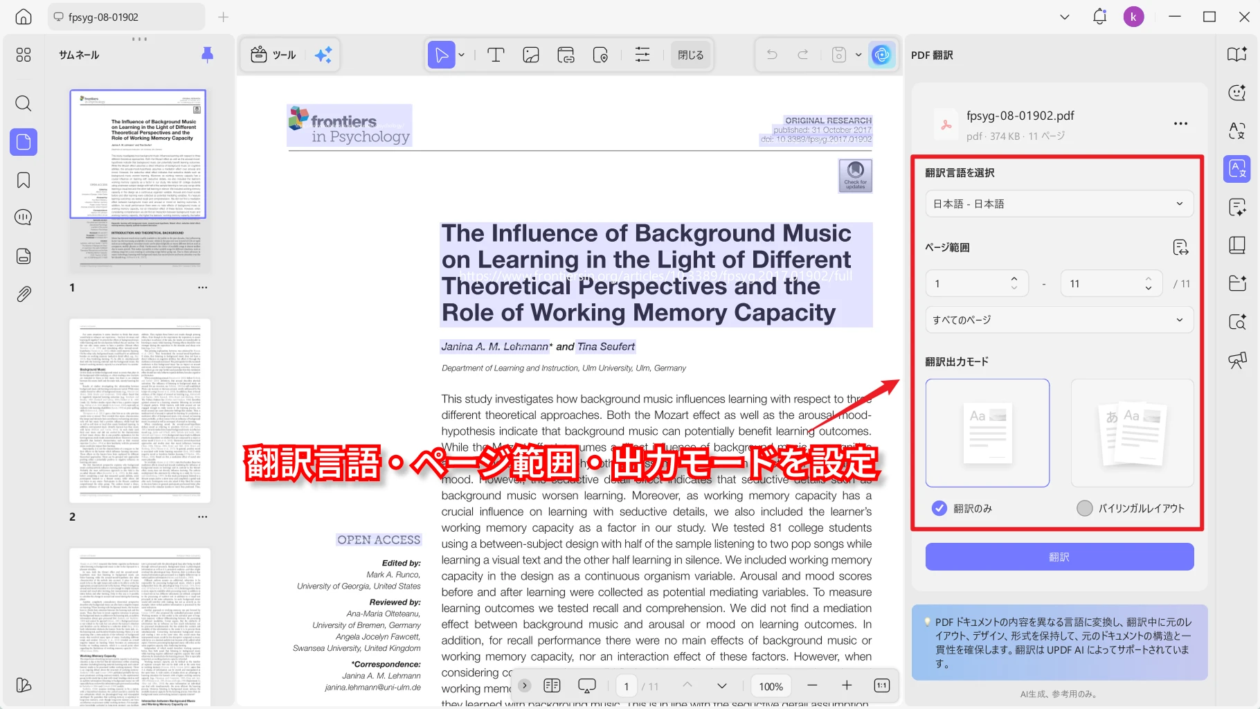Open the search tool in left sidebar
This screenshot has width=1260, height=709.
pyautogui.click(x=24, y=104)
